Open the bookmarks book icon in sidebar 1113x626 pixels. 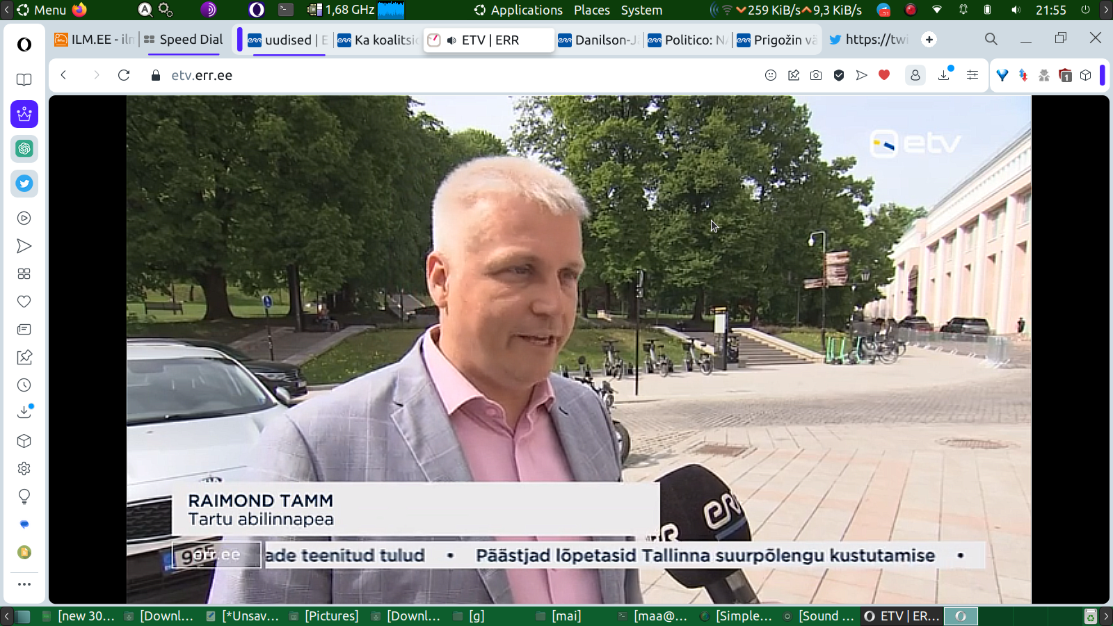(x=24, y=79)
